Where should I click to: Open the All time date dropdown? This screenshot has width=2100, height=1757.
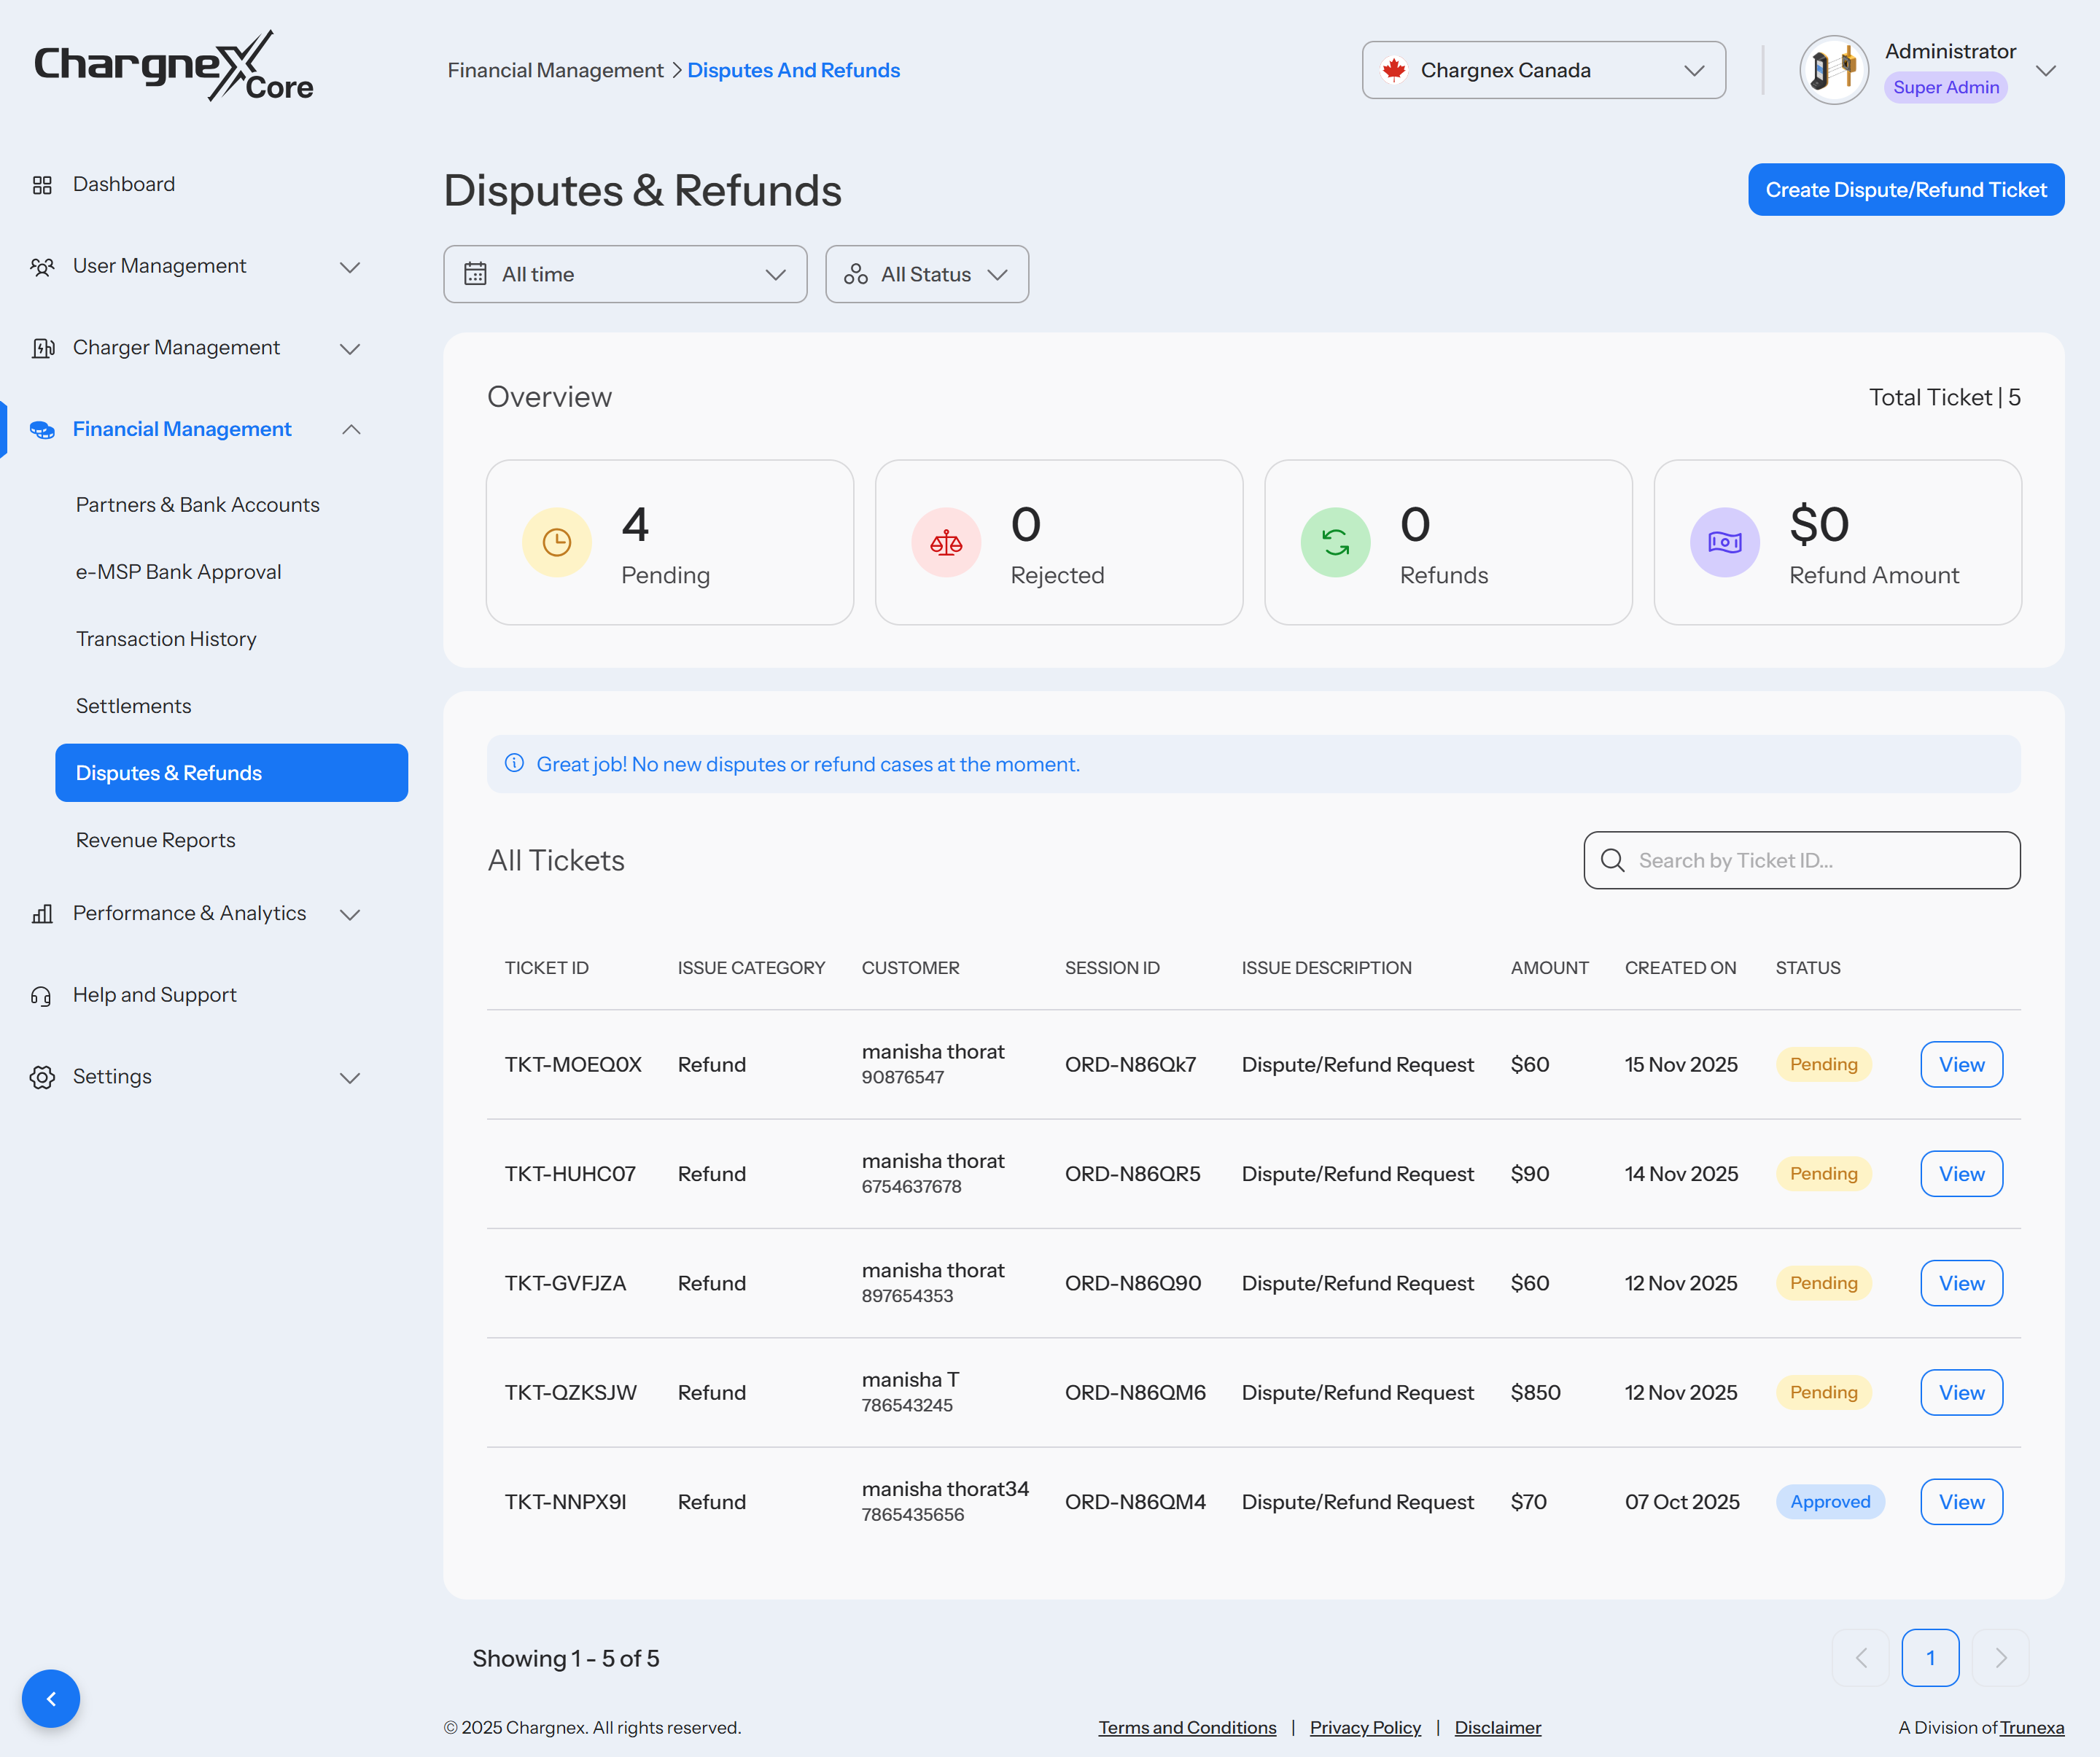point(625,274)
